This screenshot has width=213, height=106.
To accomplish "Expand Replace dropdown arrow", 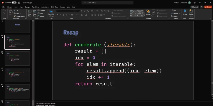I will [180, 13].
